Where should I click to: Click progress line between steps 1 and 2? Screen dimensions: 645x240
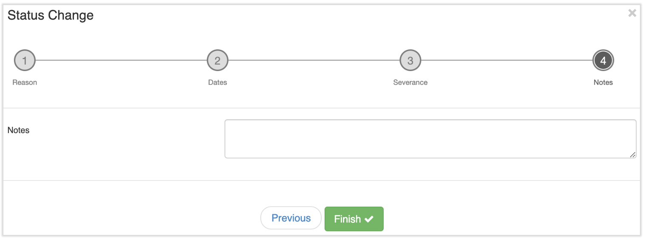click(x=121, y=60)
